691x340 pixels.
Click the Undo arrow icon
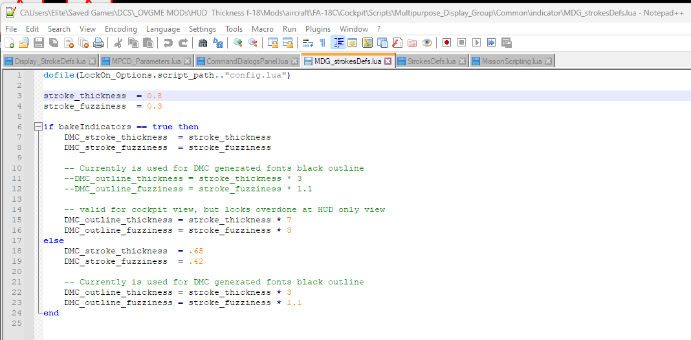click(x=168, y=43)
